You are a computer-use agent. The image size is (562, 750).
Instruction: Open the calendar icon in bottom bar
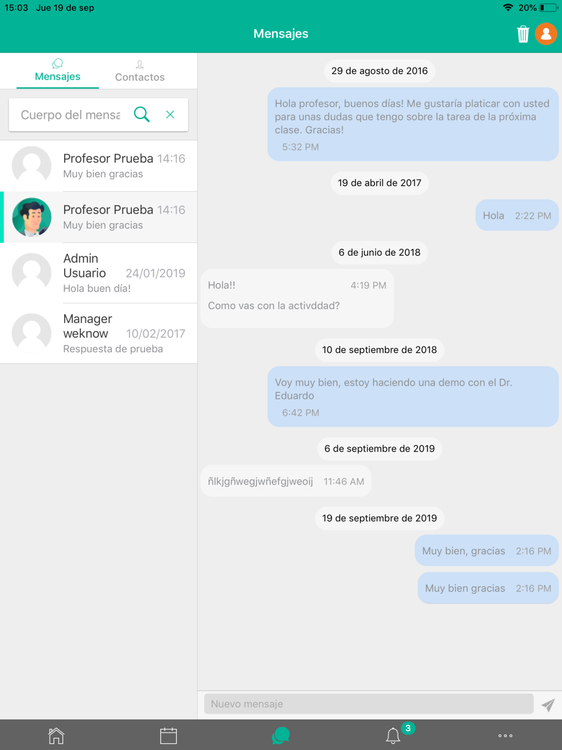pos(169,735)
